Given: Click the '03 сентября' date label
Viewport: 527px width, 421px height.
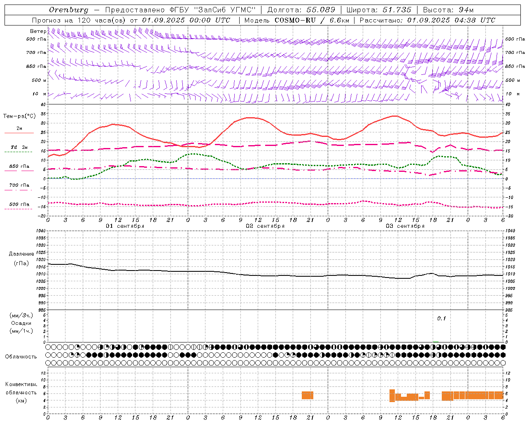Looking at the screenshot, I should (405, 226).
